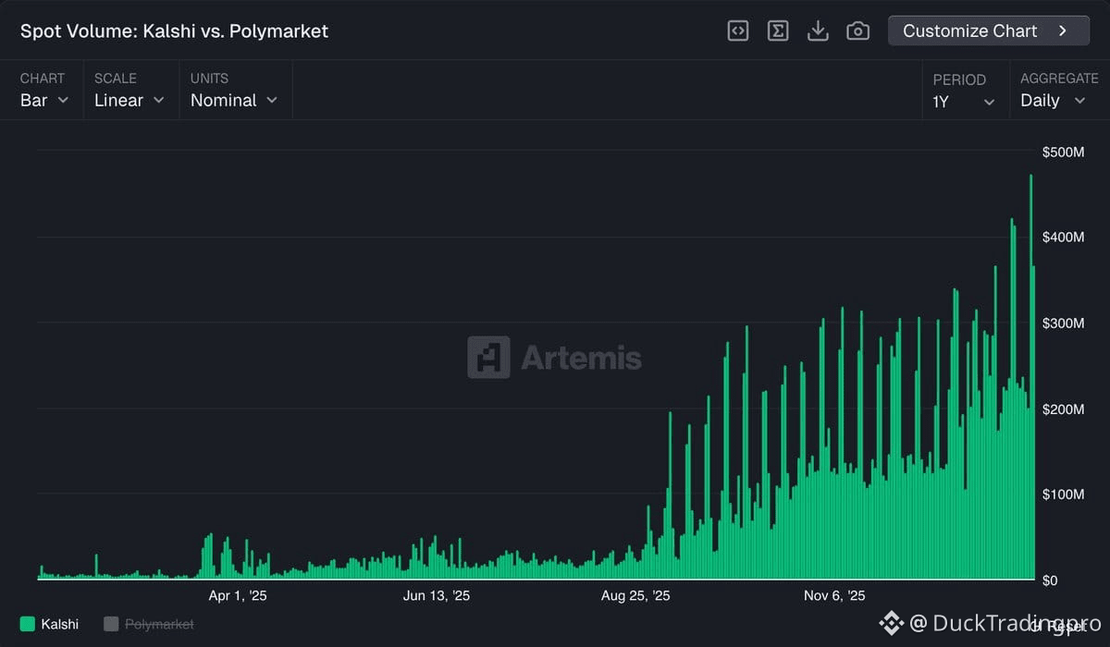Open the Aggregate dropdown set to Daily
This screenshot has width=1110, height=647.
tap(1052, 100)
